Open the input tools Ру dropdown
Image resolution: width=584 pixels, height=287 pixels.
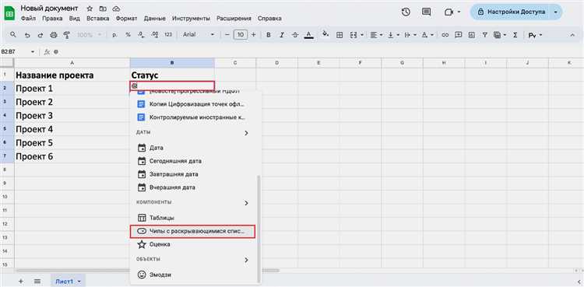[x=535, y=35]
